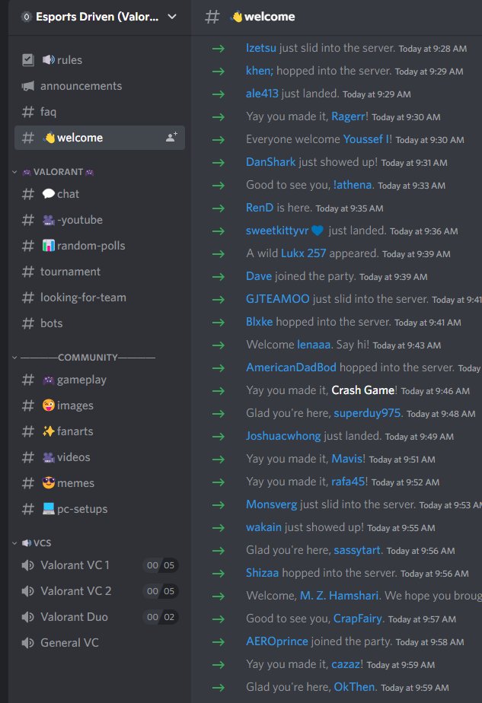Screen dimensions: 482x703
Task: Click the speaker icon beside Valorant VC 2
Action: pos(28,591)
